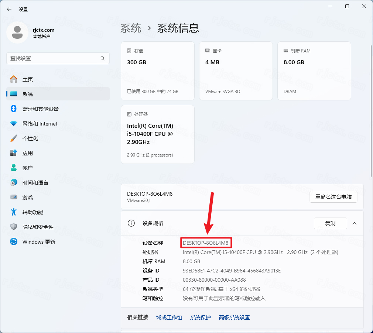Click the device ID value 93ED58E1-47C2
The width and height of the screenshot is (373, 333).
(232, 271)
